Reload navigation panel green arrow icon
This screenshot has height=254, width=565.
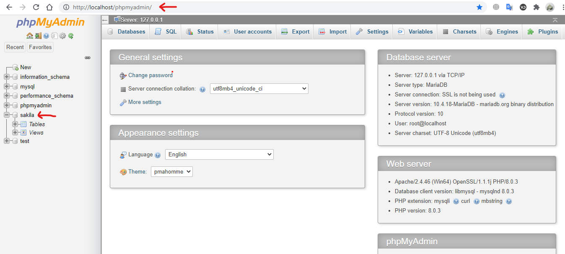coord(71,36)
